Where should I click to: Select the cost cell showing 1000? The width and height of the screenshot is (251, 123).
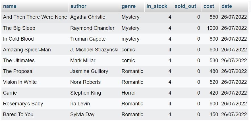(212, 28)
